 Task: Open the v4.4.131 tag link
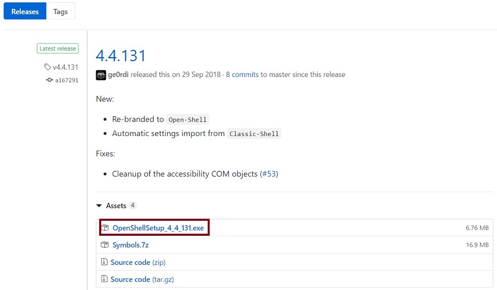[x=66, y=67]
